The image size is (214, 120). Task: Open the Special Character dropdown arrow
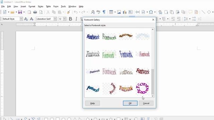pyautogui.click(x=155, y=12)
